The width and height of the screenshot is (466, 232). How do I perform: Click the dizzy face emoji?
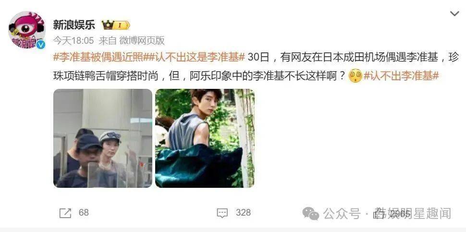coord(356,76)
